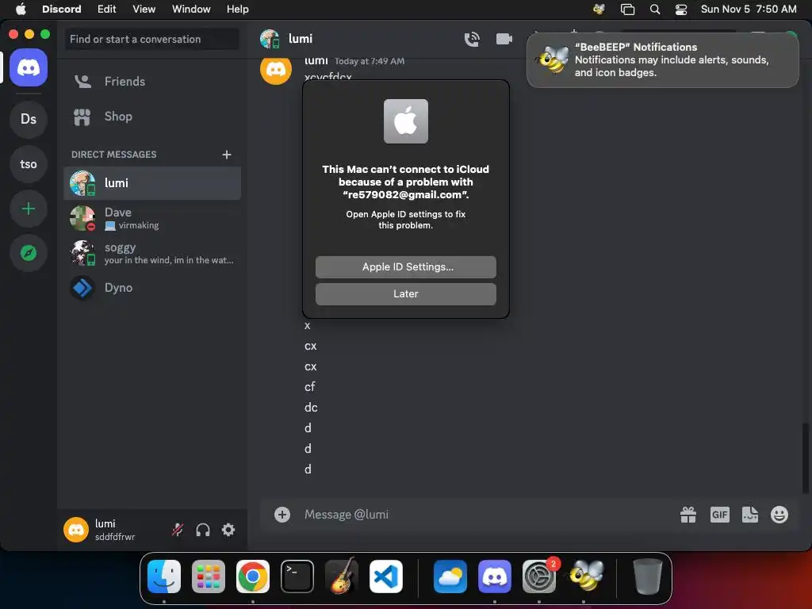
Task: Click the BeeBEEP menu bar icon
Action: click(599, 10)
